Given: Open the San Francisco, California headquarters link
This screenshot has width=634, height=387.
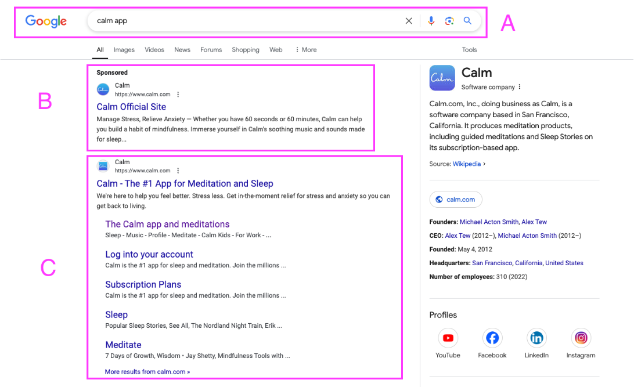Looking at the screenshot, I should click(x=528, y=263).
